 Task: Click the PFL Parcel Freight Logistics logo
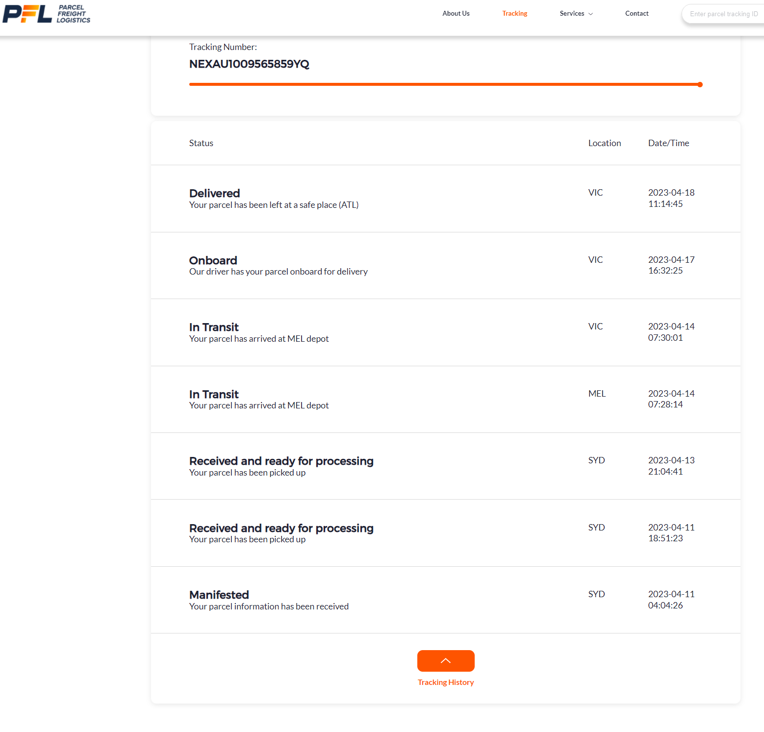click(x=47, y=14)
